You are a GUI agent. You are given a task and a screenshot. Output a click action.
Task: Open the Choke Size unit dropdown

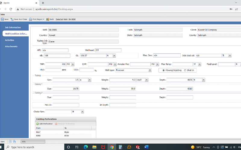pos(83,112)
